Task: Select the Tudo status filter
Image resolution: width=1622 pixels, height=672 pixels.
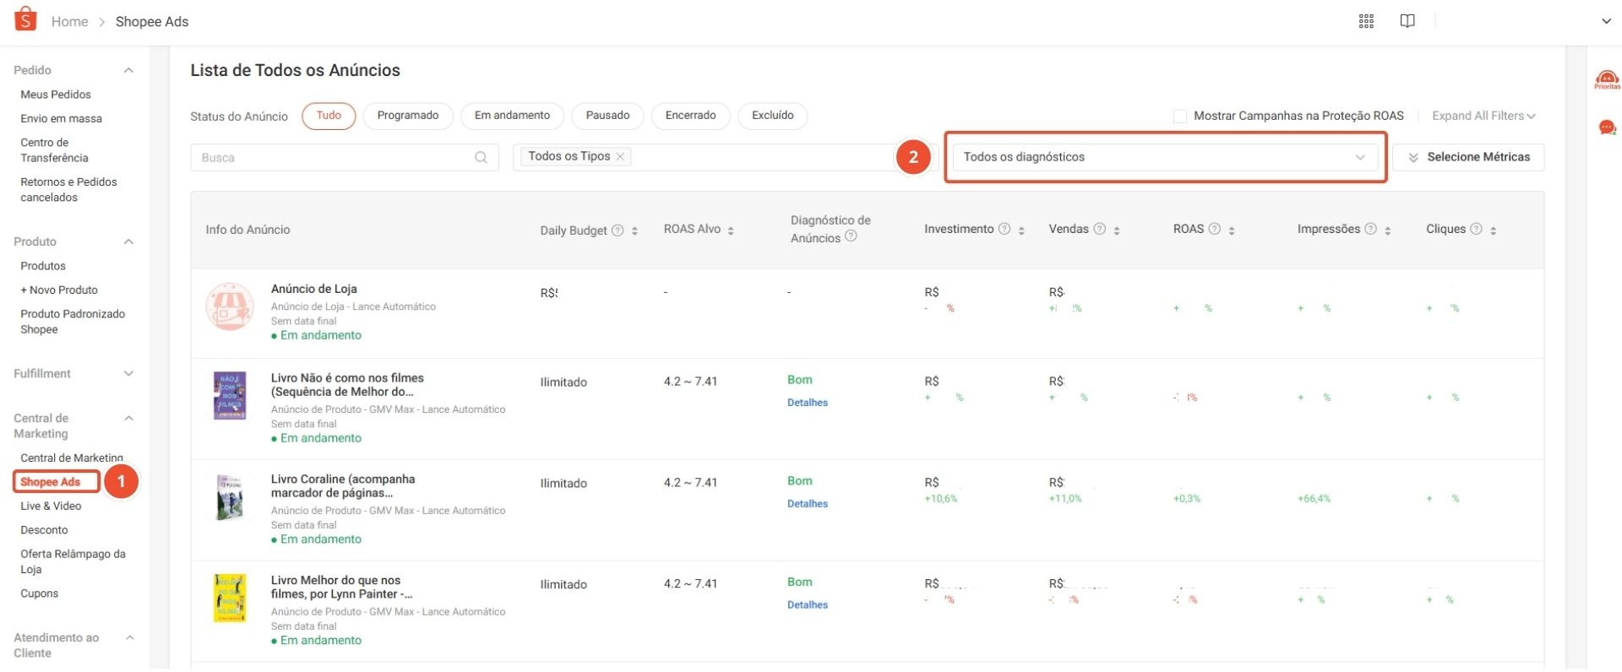Action: tap(329, 116)
